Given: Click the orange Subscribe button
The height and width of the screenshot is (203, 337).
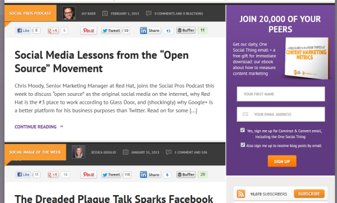Looking at the screenshot, I should tap(309, 194).
